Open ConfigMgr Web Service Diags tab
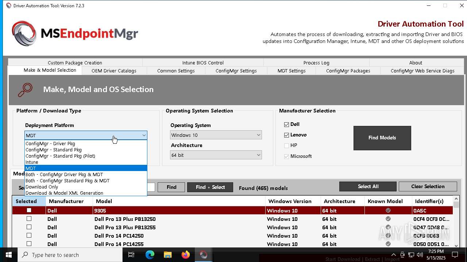Screen dimensions: 467x262 coord(422,71)
